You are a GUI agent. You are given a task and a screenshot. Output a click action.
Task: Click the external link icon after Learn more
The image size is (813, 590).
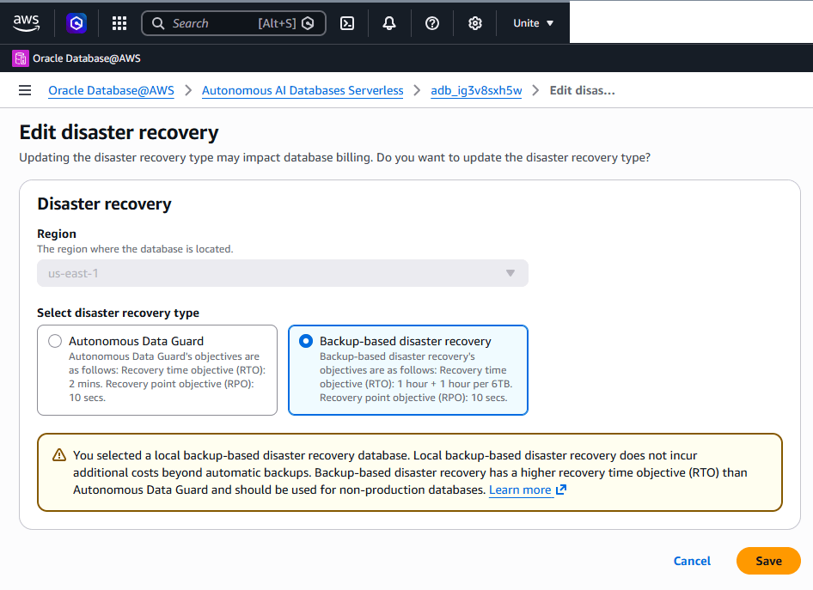pos(561,490)
